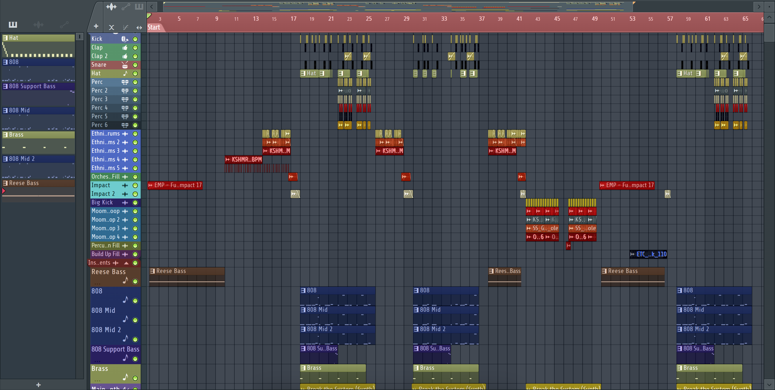Click the stretch arrows icon in playlist header
This screenshot has width=775, height=390.
click(139, 27)
